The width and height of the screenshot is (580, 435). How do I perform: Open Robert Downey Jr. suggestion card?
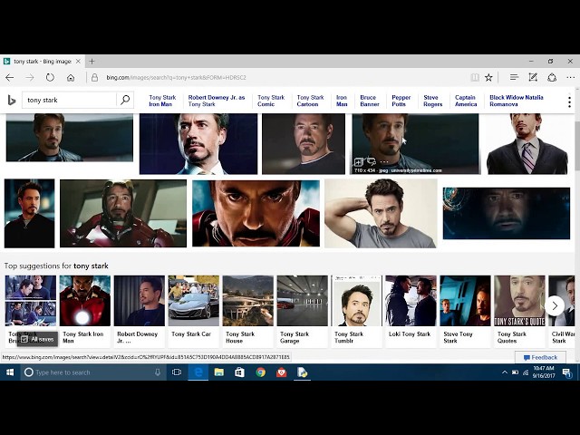139,311
